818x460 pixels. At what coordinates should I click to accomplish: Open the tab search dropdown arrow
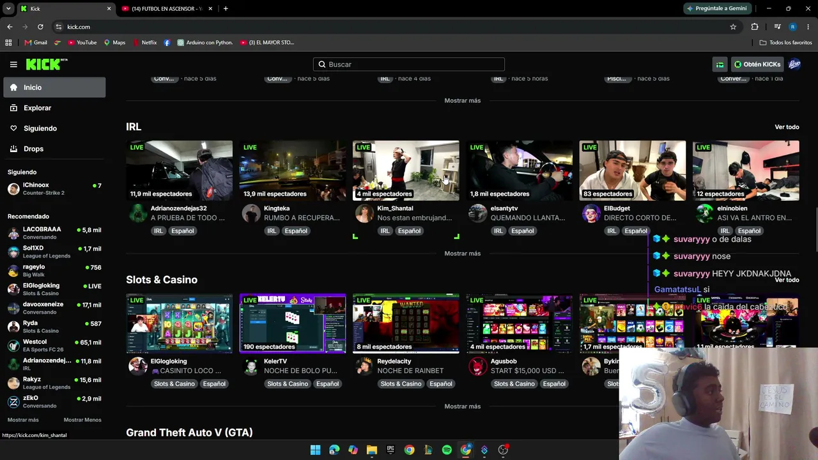tap(8, 8)
